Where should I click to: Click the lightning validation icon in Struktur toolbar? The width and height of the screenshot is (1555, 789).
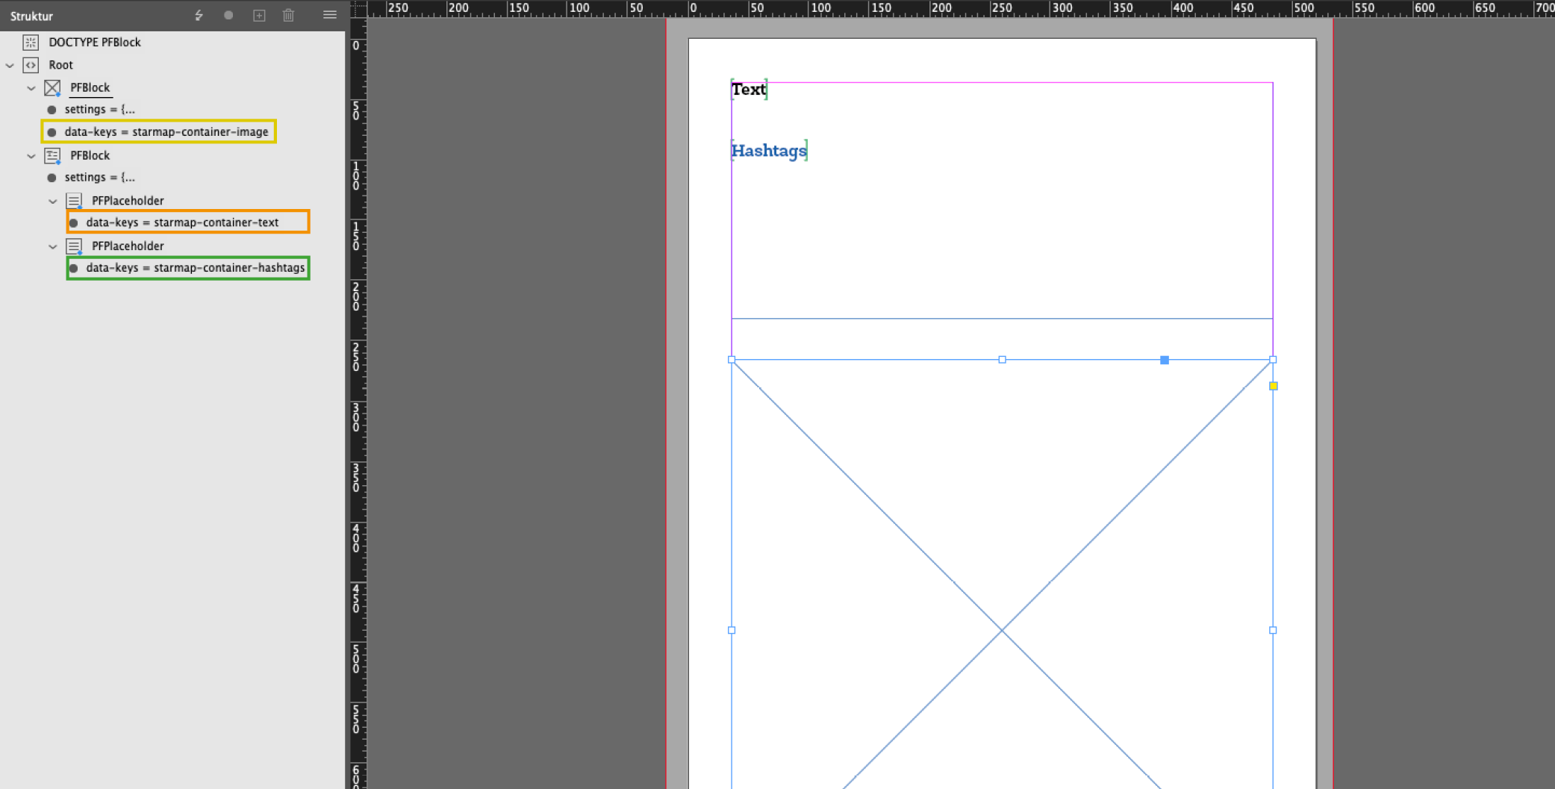coord(199,15)
